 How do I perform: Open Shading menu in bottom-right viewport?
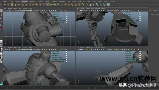[x=82, y=48]
